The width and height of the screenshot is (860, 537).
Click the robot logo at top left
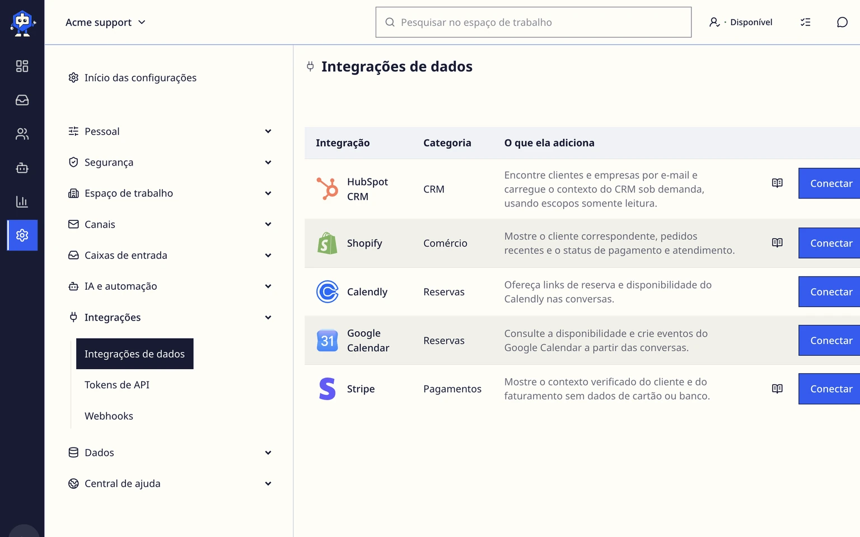22,23
